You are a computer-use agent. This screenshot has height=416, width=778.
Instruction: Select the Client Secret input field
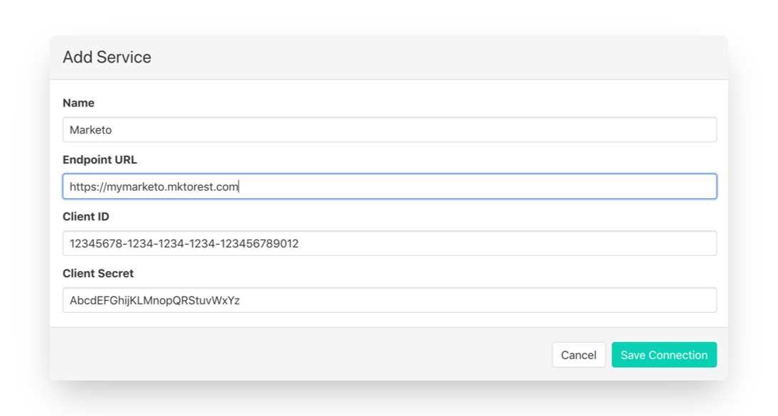[389, 301]
